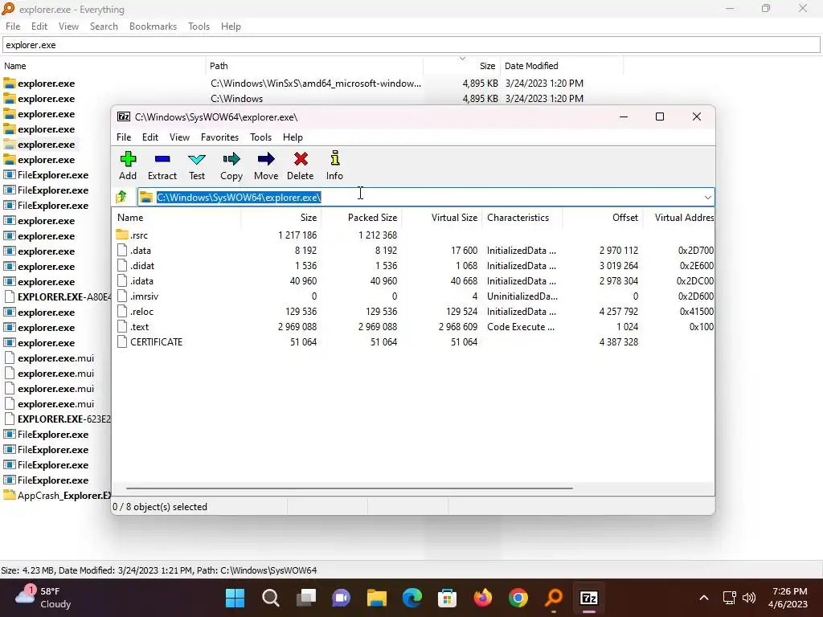Select the .imrsiv entry
The height and width of the screenshot is (617, 823).
point(145,296)
